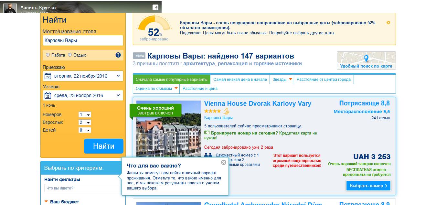Close the 'Что для вас важно?' tooltip

pyautogui.click(x=223, y=162)
